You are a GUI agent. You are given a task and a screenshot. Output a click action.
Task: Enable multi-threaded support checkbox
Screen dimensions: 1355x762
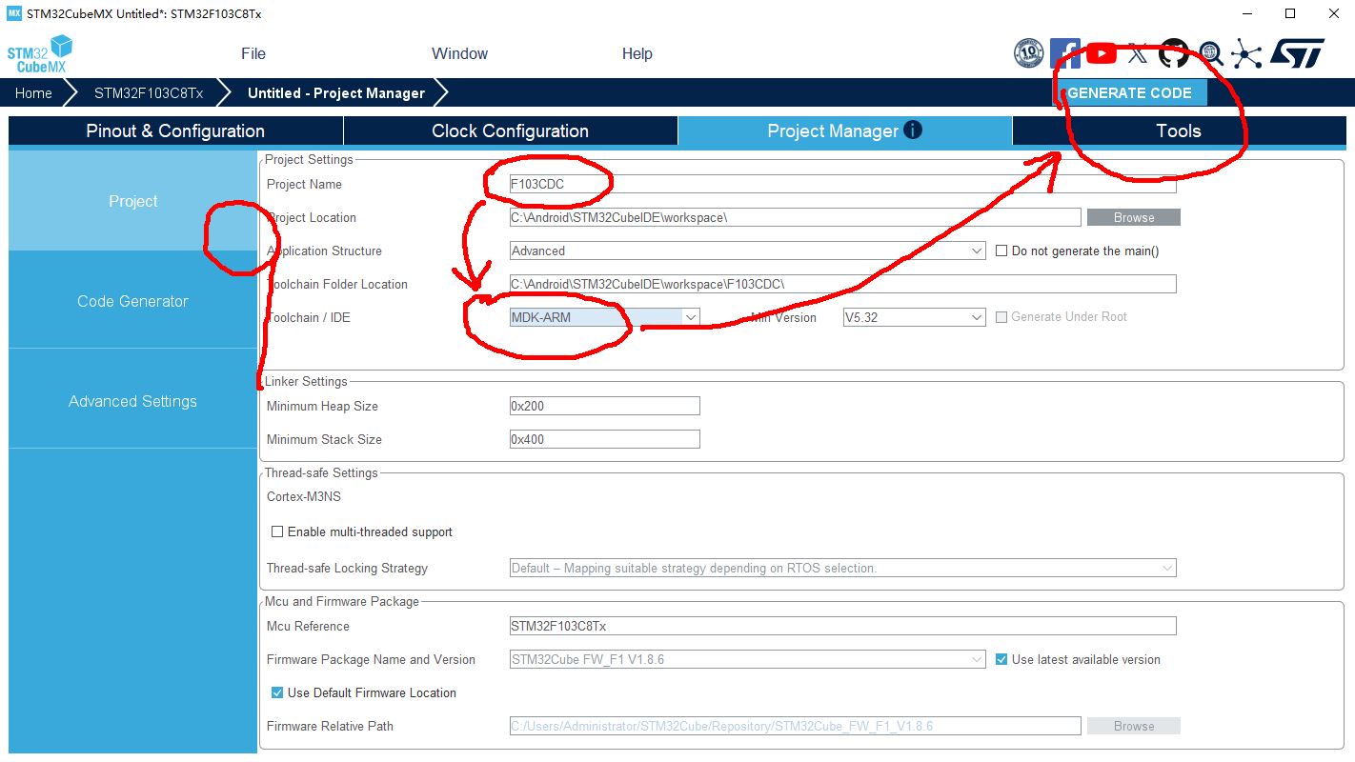[x=277, y=531]
